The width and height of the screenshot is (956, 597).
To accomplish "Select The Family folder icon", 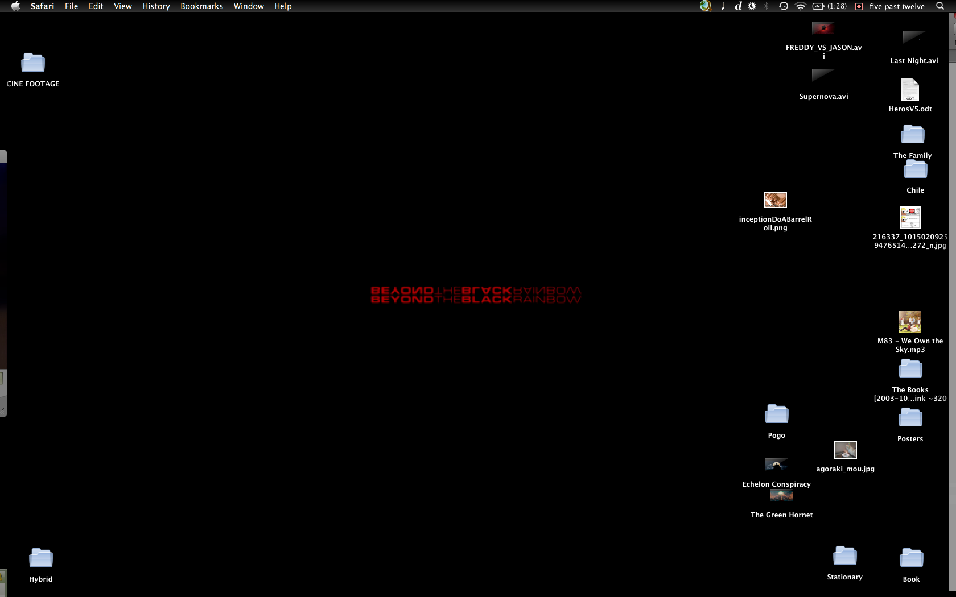I will click(913, 134).
